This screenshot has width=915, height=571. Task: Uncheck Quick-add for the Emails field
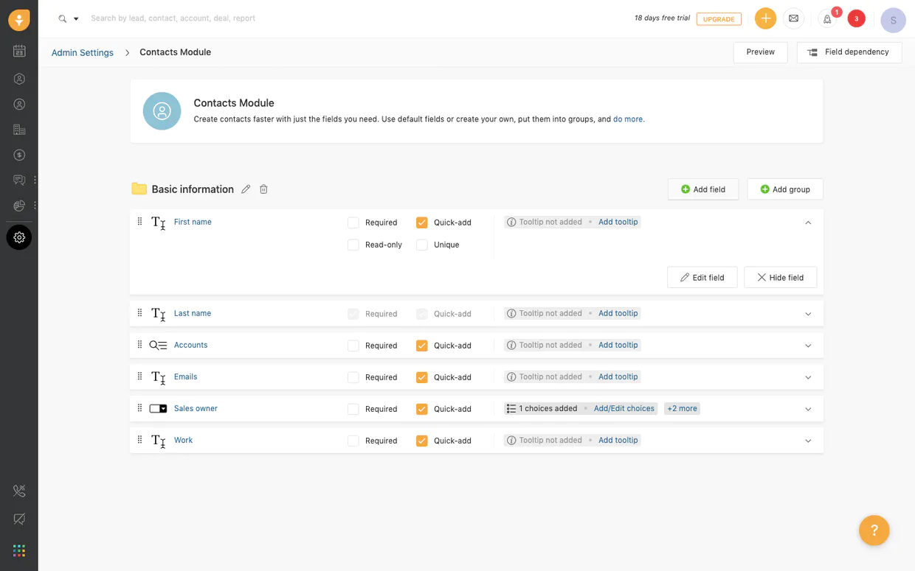(x=422, y=377)
